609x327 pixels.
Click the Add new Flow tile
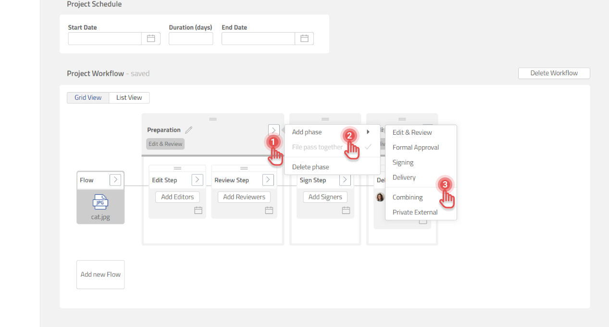point(100,274)
